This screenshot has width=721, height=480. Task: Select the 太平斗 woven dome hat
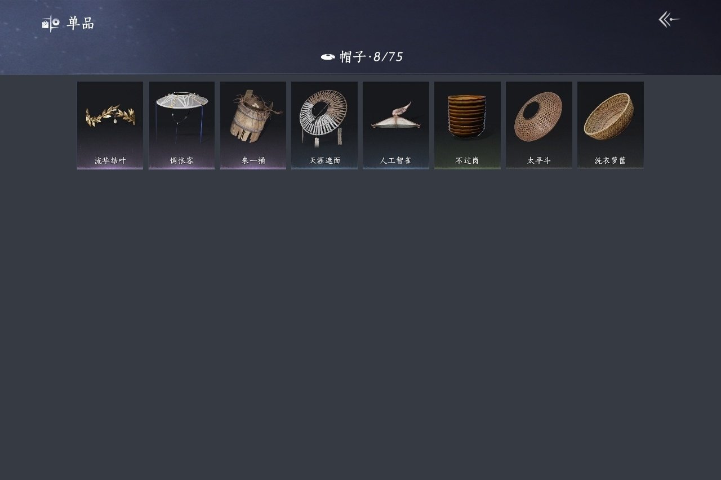539,125
